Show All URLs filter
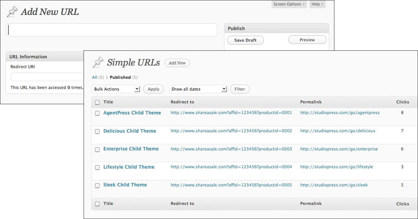The height and width of the screenshot is (219, 418). (95, 77)
